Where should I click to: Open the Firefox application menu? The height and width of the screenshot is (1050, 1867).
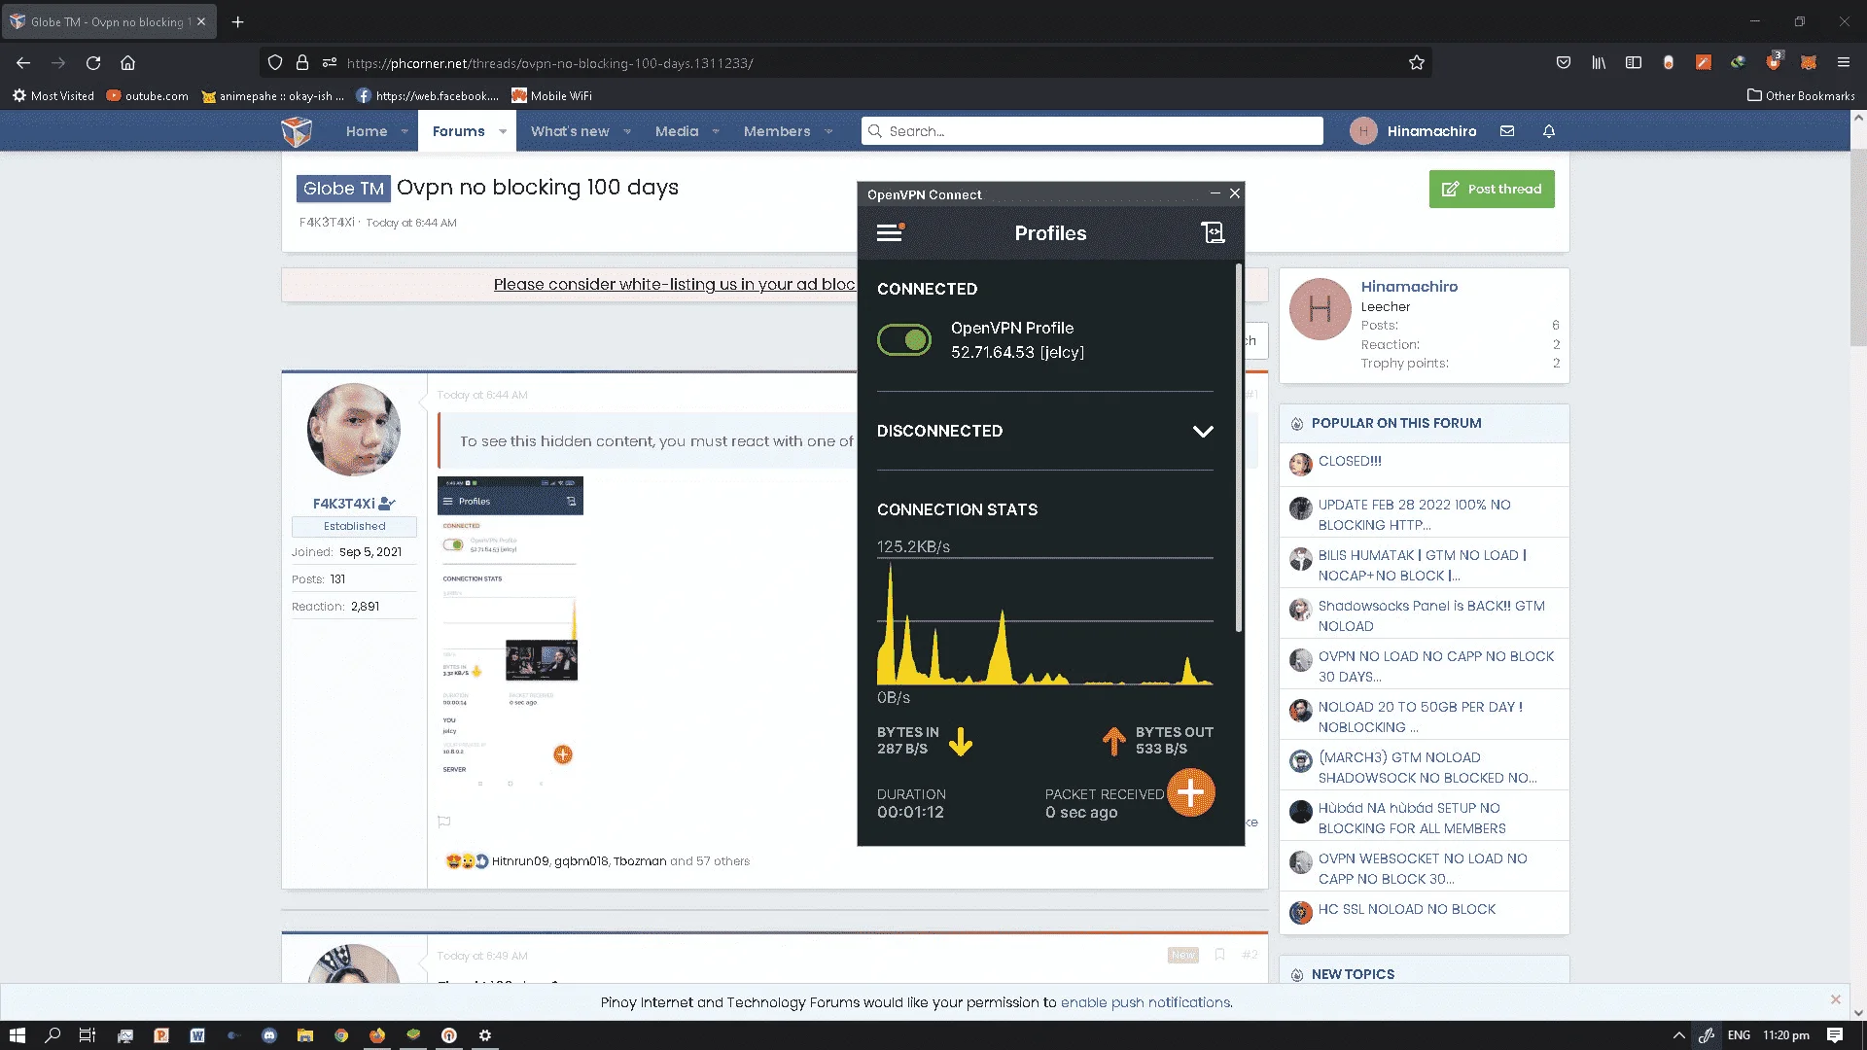point(1844,63)
